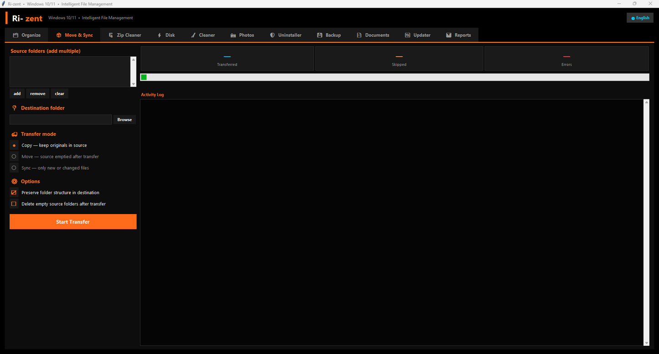Click the Cleaner broom icon
Screen dimensions: 659x354
pos(193,35)
